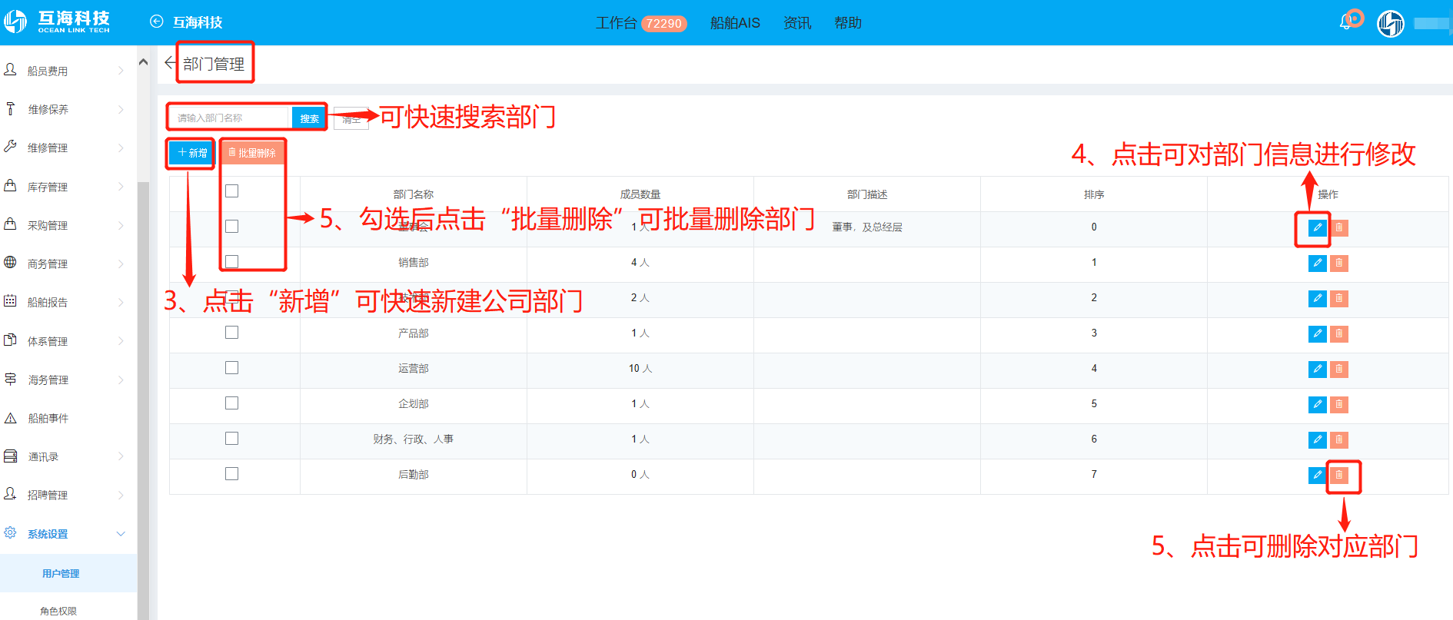
Task: Open the 资讯 tab
Action: coord(796,23)
